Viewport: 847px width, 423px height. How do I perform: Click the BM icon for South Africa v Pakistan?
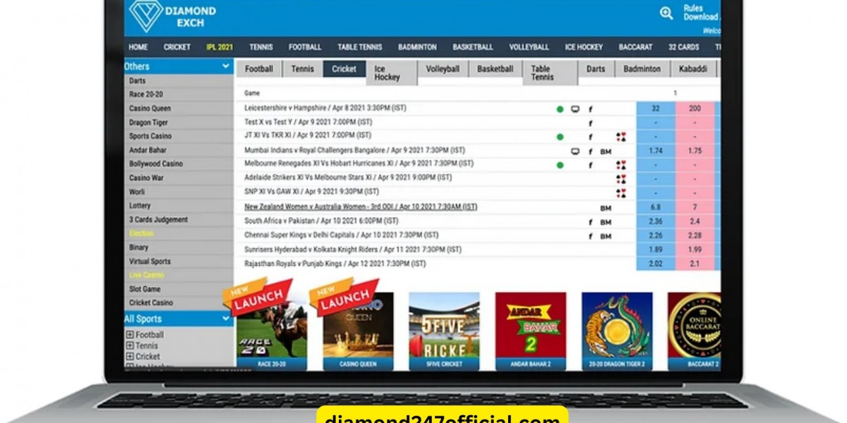tap(606, 222)
